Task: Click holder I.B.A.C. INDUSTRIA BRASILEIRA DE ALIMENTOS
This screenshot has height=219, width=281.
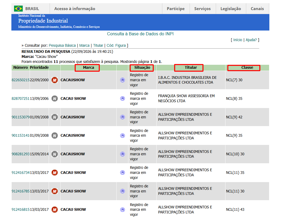Action: tap(187, 80)
